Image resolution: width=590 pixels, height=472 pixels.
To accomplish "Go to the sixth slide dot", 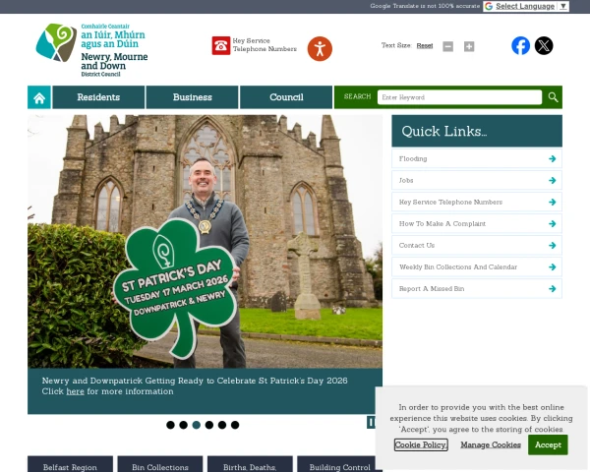I will coord(235,425).
